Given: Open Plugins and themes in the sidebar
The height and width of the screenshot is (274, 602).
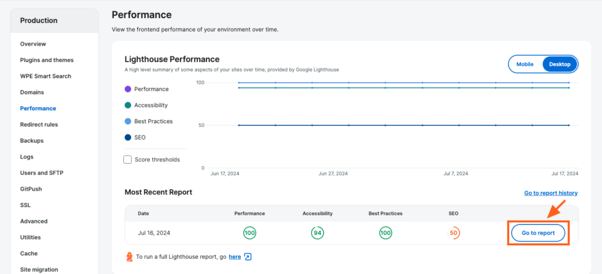Looking at the screenshot, I should pos(46,60).
